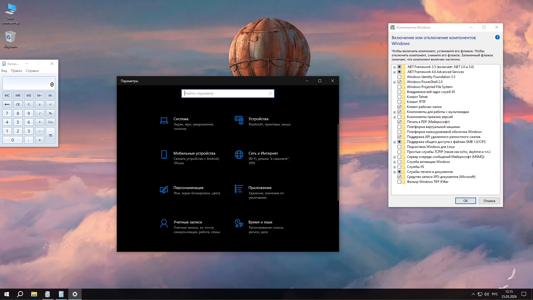Open the Вид menu in Calculator

click(4, 71)
